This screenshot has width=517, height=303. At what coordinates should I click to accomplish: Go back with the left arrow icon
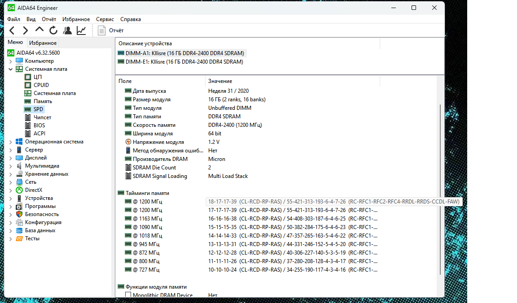[x=12, y=30]
